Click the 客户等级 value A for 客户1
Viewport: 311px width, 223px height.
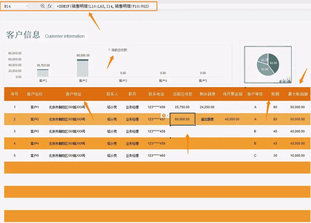tap(255, 107)
